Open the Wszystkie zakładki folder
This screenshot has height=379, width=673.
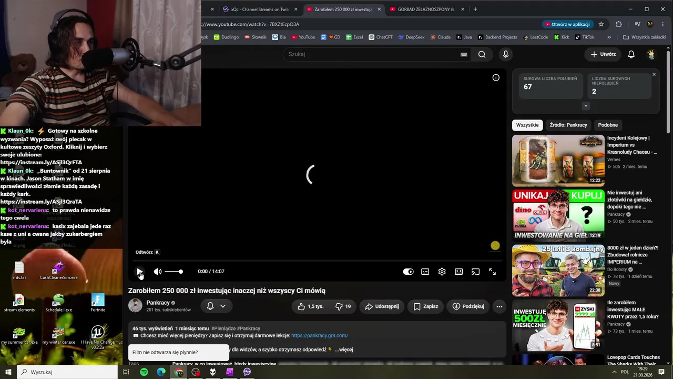(x=644, y=37)
